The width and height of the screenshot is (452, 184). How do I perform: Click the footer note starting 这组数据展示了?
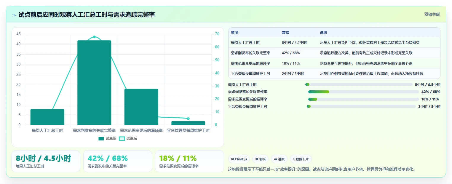322,169
